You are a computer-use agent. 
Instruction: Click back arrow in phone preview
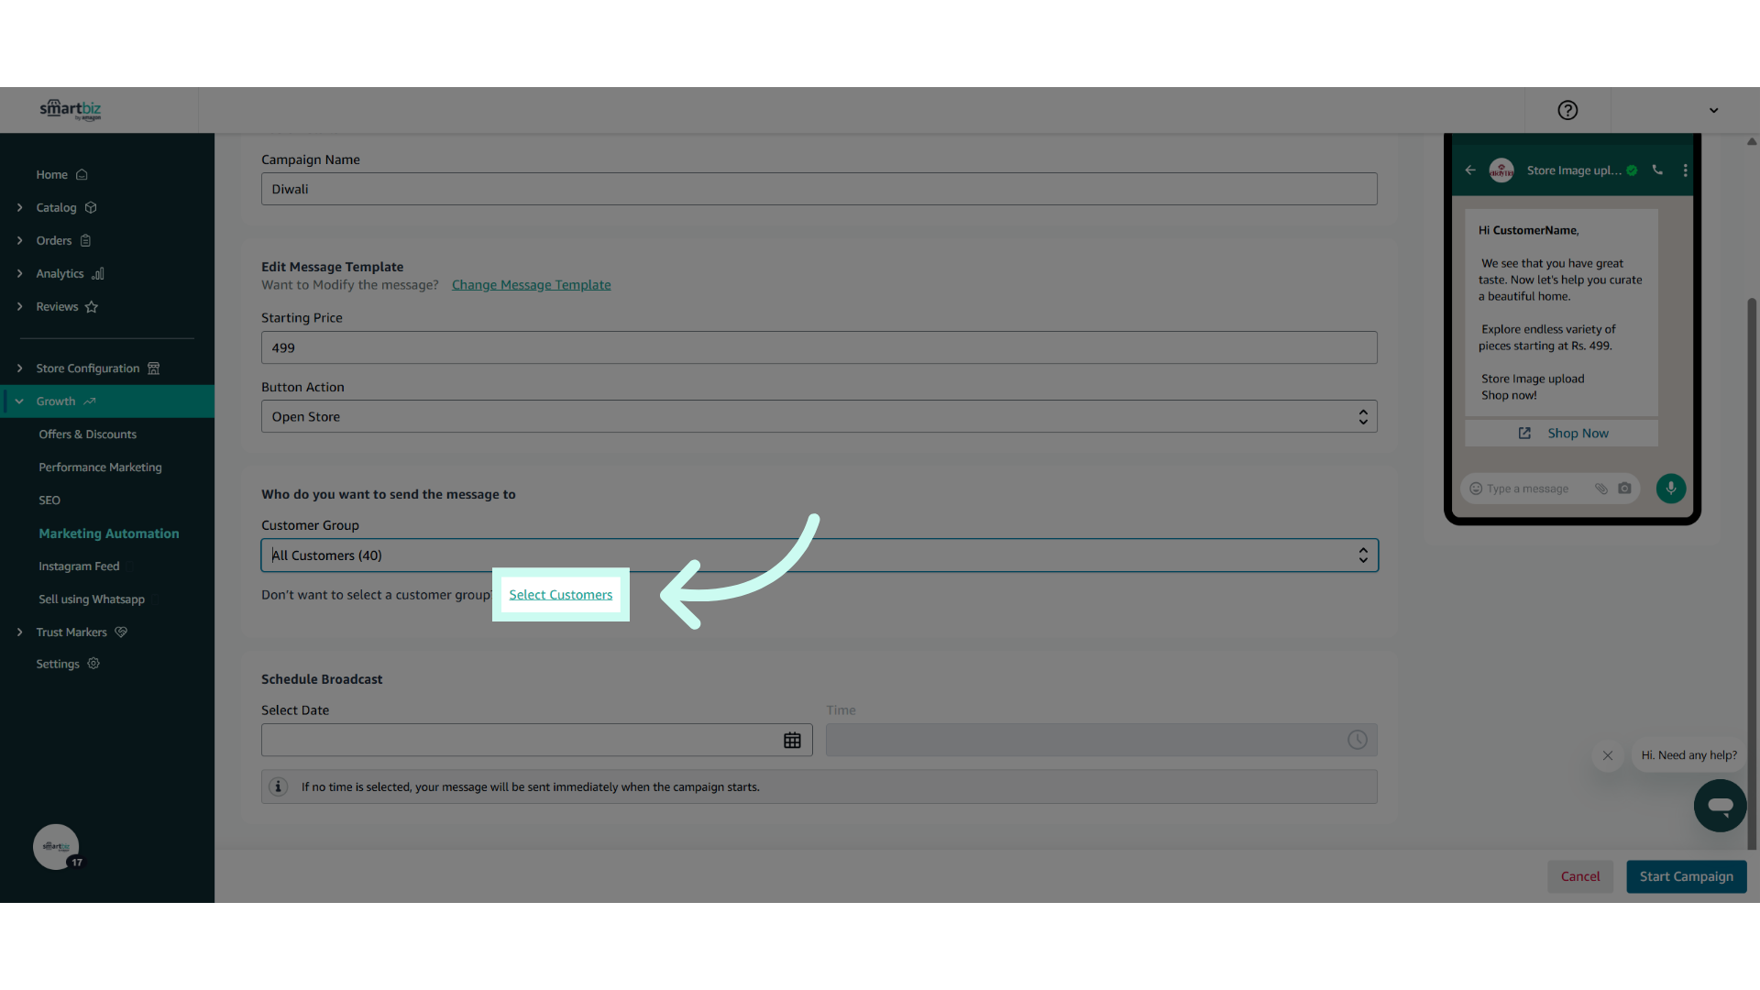tap(1470, 170)
